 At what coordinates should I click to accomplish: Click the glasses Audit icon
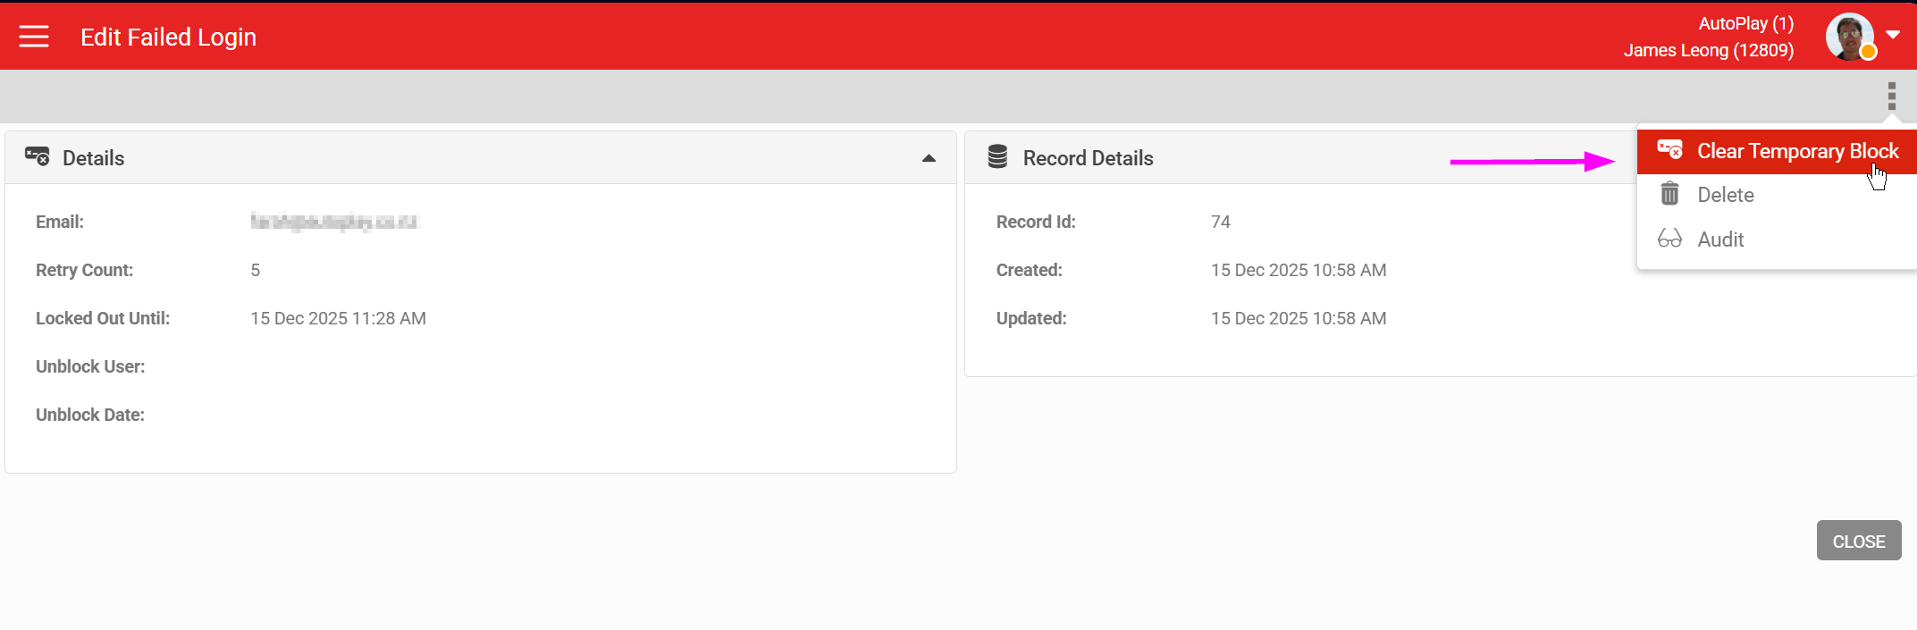pyautogui.click(x=1669, y=239)
